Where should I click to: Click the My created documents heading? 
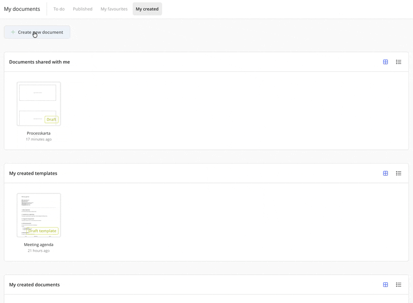(35, 284)
